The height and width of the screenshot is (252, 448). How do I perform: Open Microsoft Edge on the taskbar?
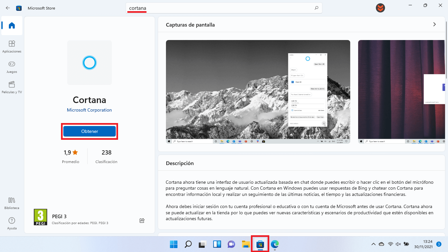275,244
